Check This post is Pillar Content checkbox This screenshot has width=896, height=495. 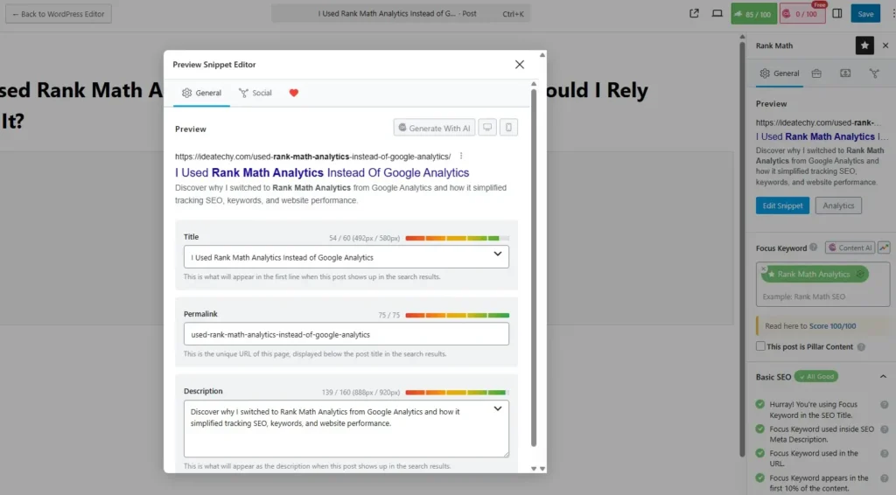[x=760, y=346]
